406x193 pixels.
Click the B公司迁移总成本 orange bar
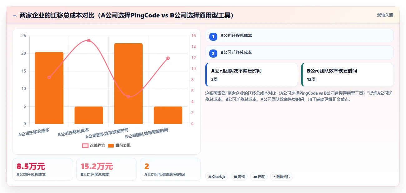tap(89, 115)
